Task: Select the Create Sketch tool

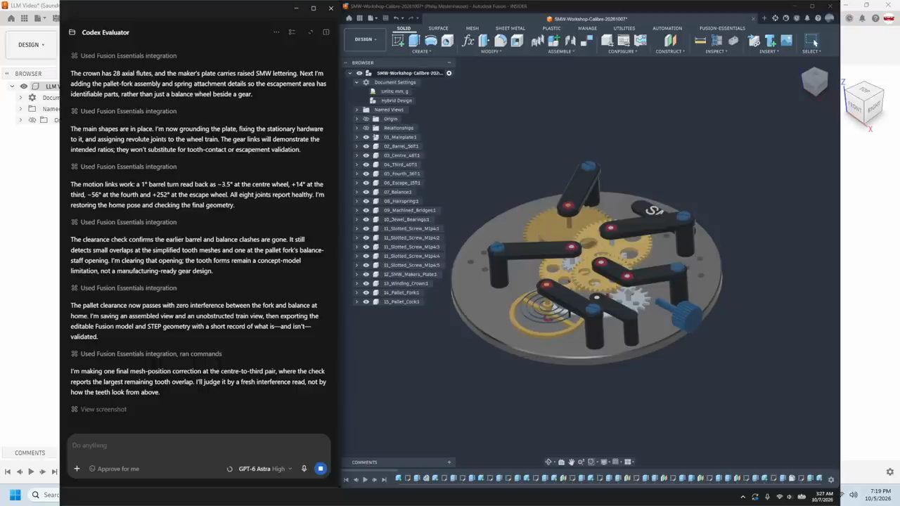Action: pyautogui.click(x=398, y=41)
